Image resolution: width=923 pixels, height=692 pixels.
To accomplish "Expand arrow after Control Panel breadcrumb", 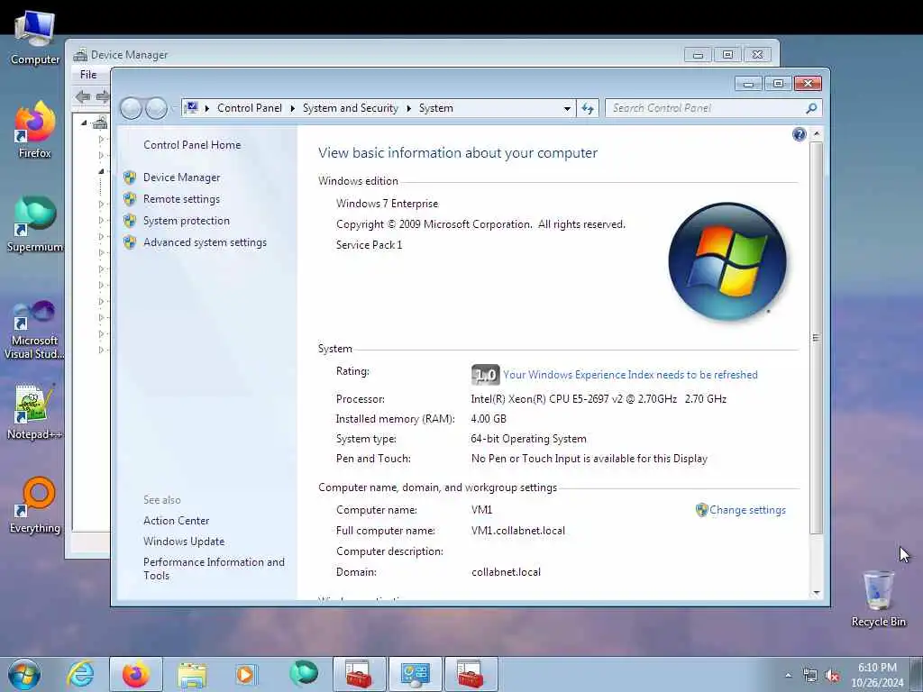I will pyautogui.click(x=293, y=108).
